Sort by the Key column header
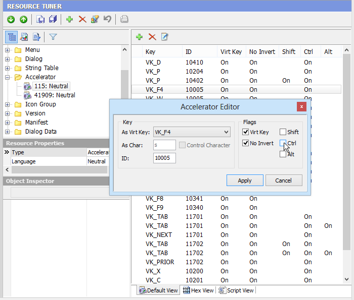354x300 pixels. click(162, 52)
